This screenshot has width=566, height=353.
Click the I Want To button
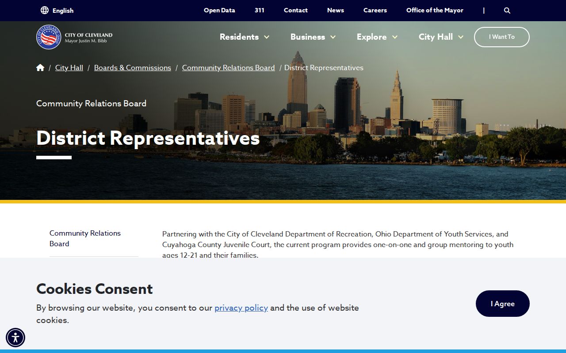point(502,37)
